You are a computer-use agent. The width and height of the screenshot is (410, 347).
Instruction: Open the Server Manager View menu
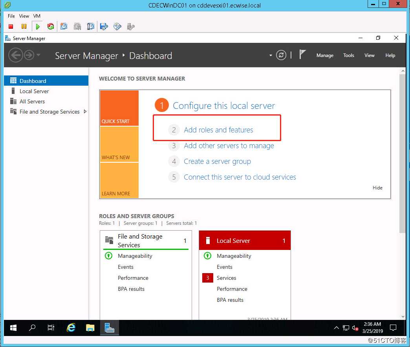(370, 55)
